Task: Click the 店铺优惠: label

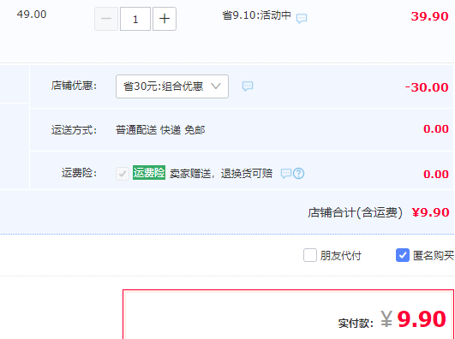Action: pos(74,86)
